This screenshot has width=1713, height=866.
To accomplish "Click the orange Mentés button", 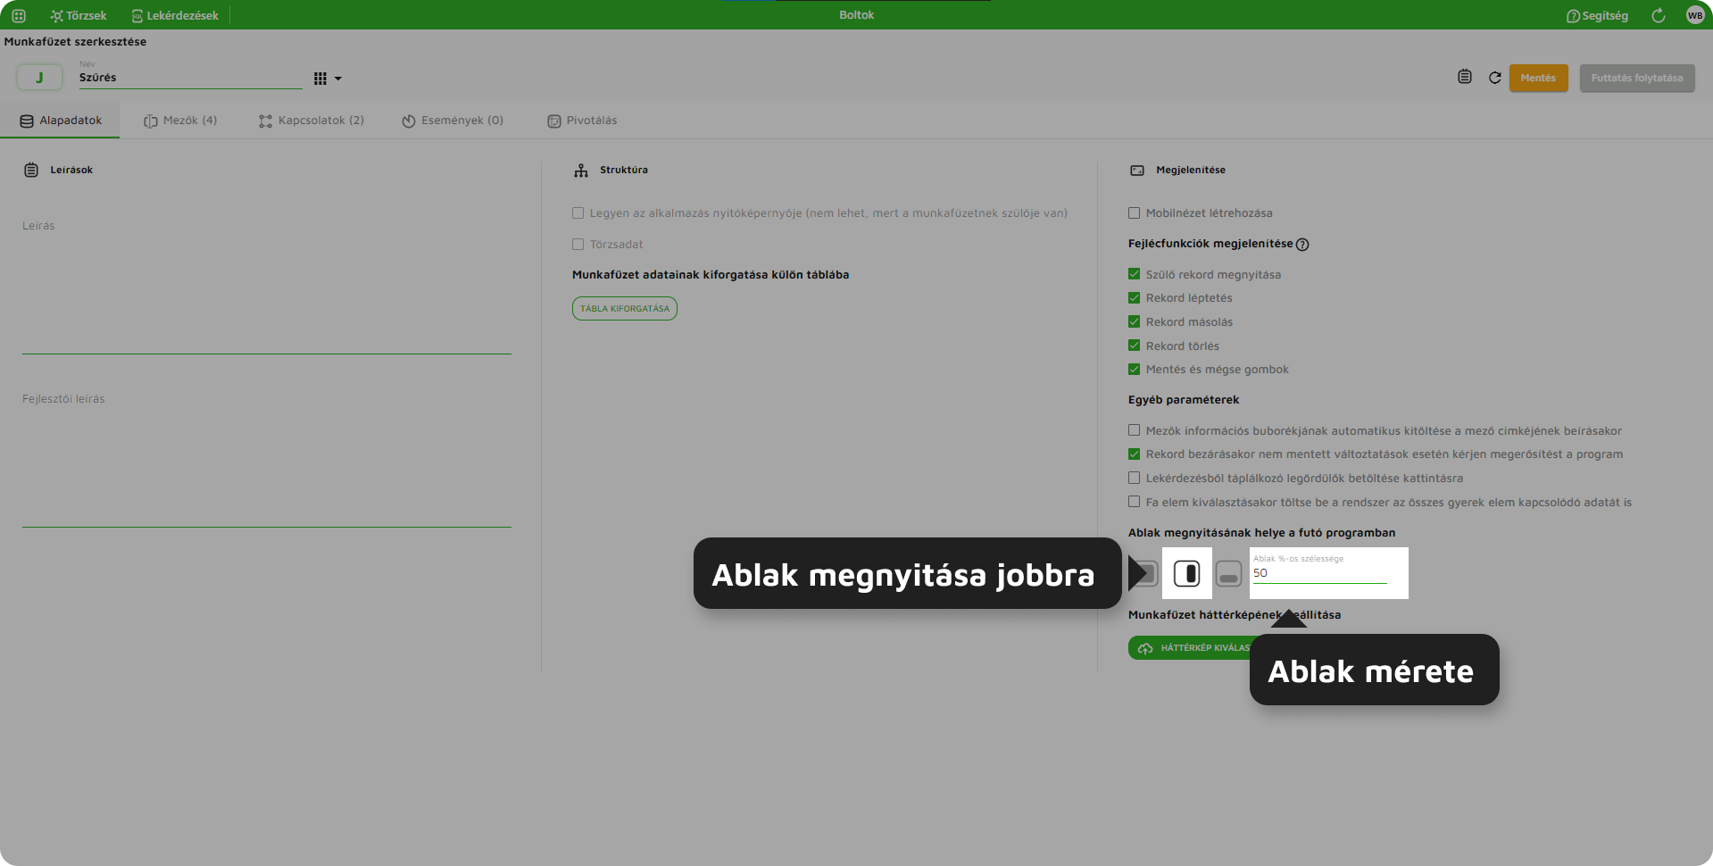I will (x=1538, y=78).
